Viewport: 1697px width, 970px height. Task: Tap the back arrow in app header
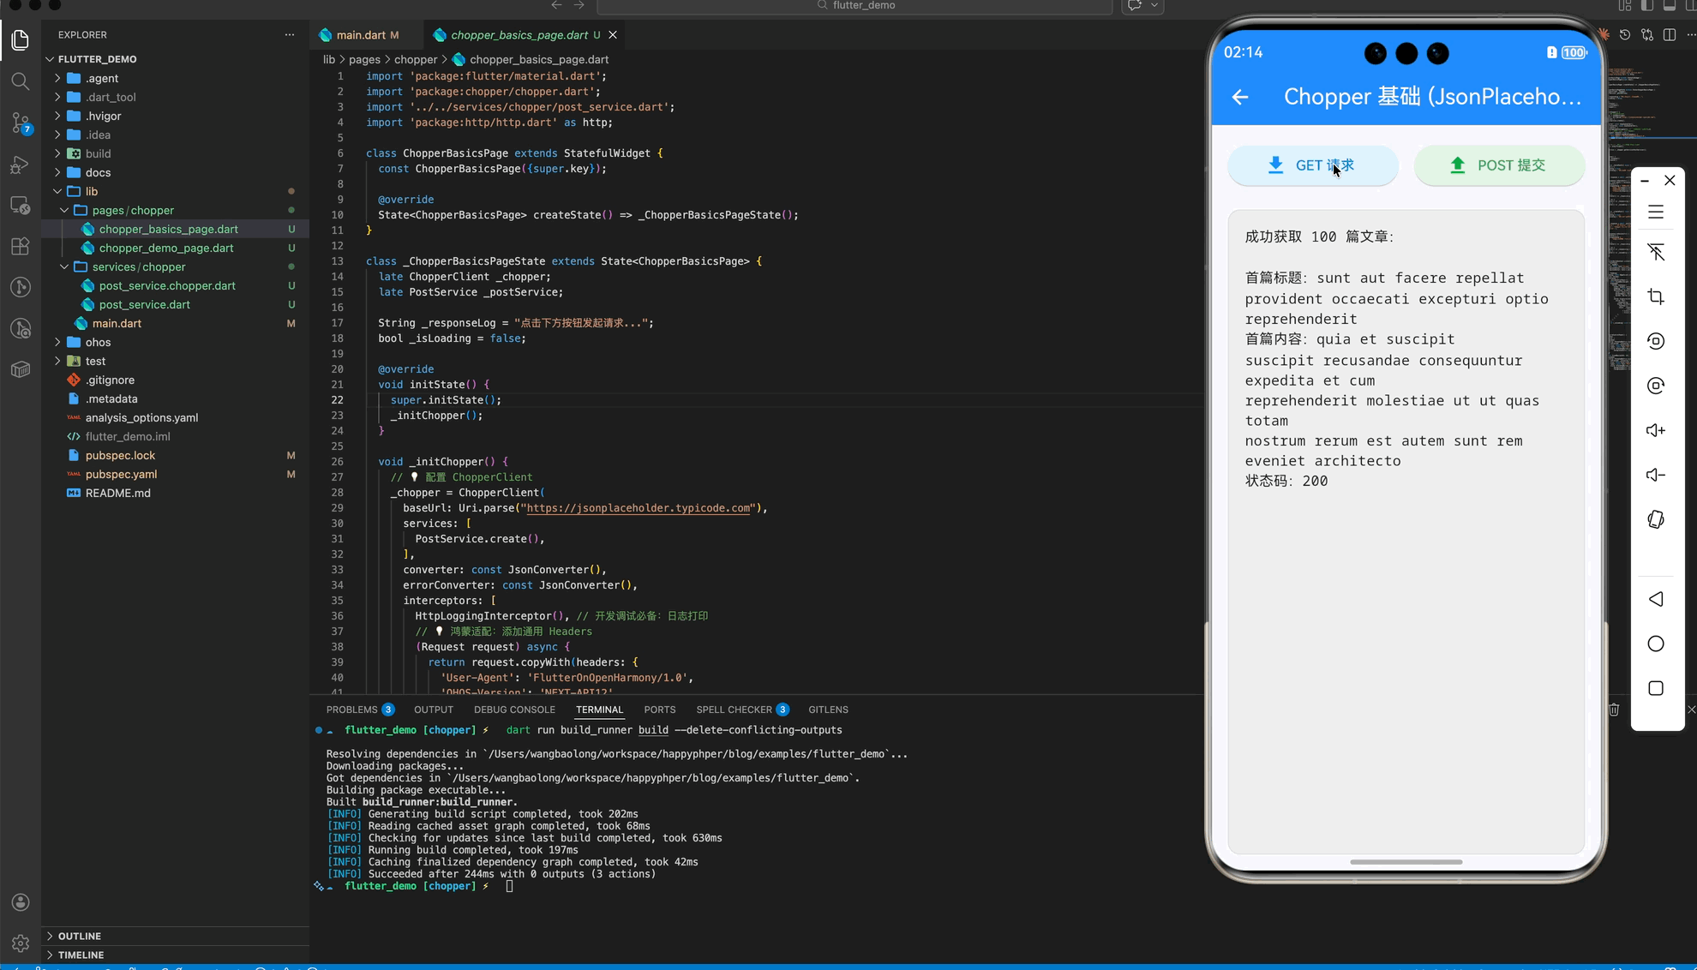point(1240,97)
